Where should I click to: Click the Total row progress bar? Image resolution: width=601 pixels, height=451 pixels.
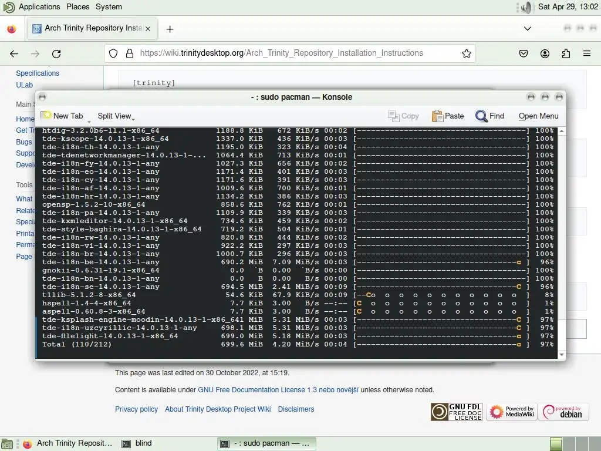pyautogui.click(x=441, y=344)
